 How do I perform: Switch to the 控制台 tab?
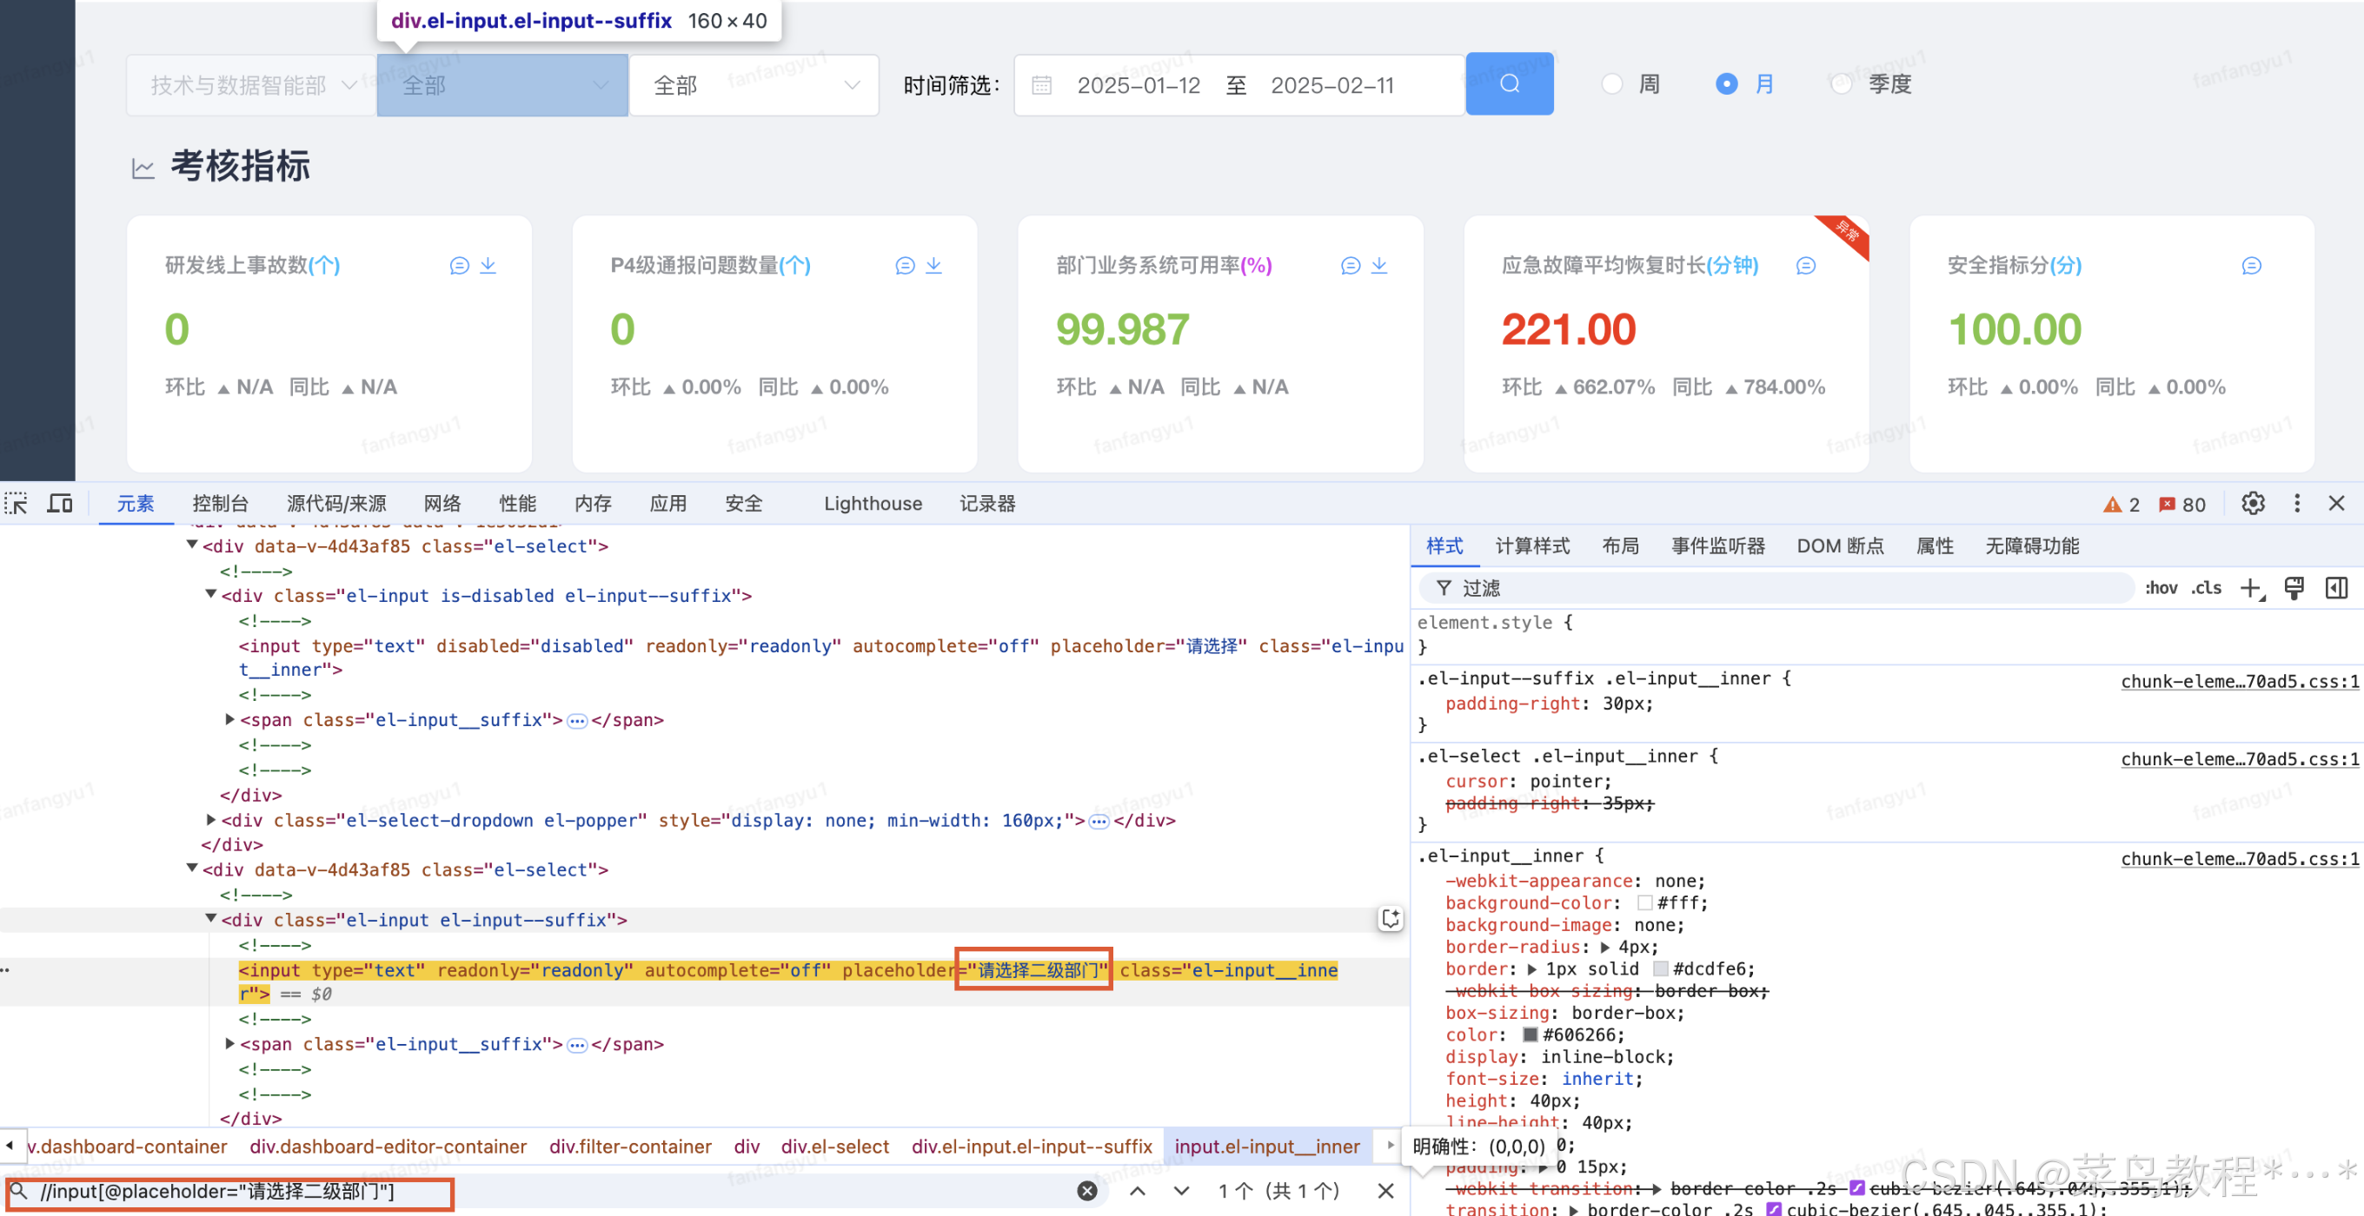coord(220,504)
